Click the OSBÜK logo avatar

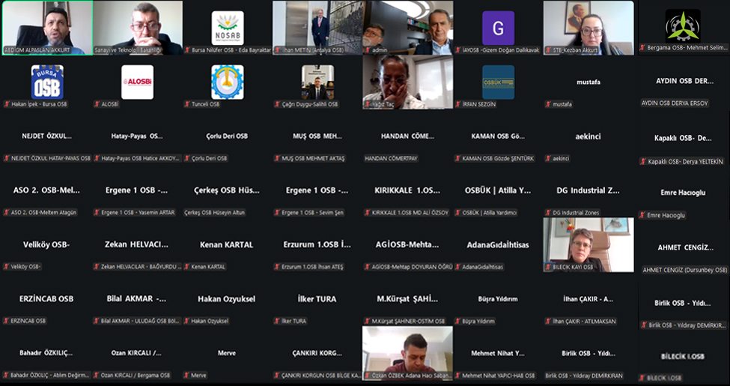(498, 82)
